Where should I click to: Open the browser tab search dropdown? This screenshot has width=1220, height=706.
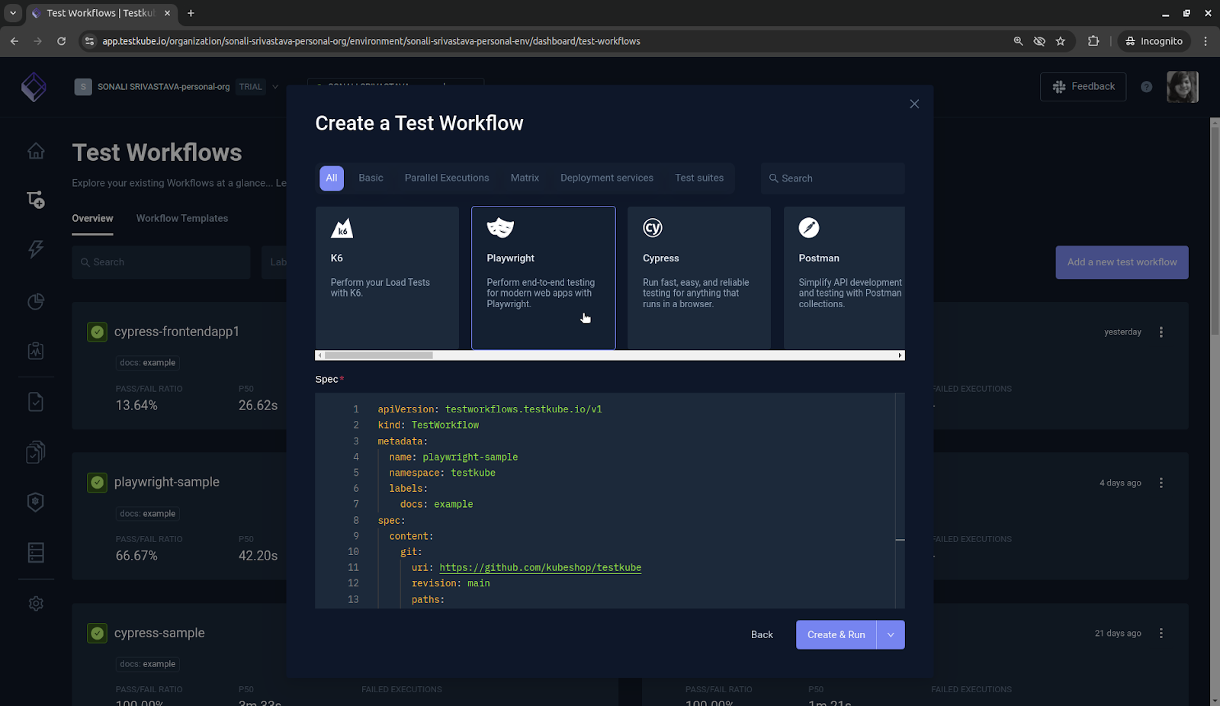pos(13,13)
